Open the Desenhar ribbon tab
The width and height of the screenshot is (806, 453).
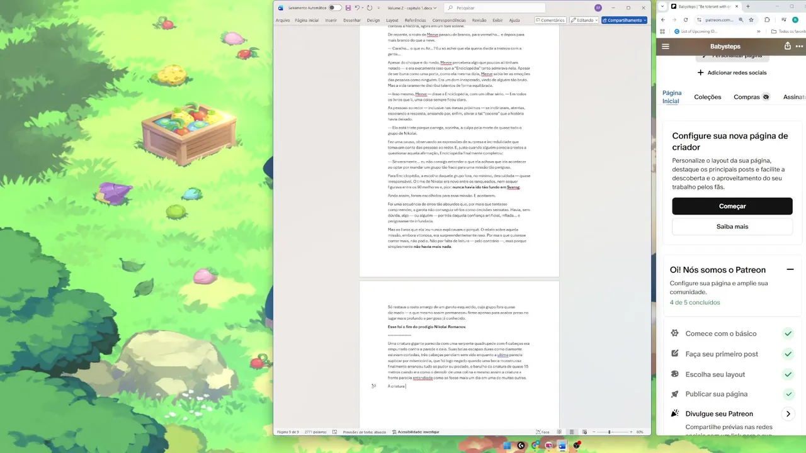(352, 20)
